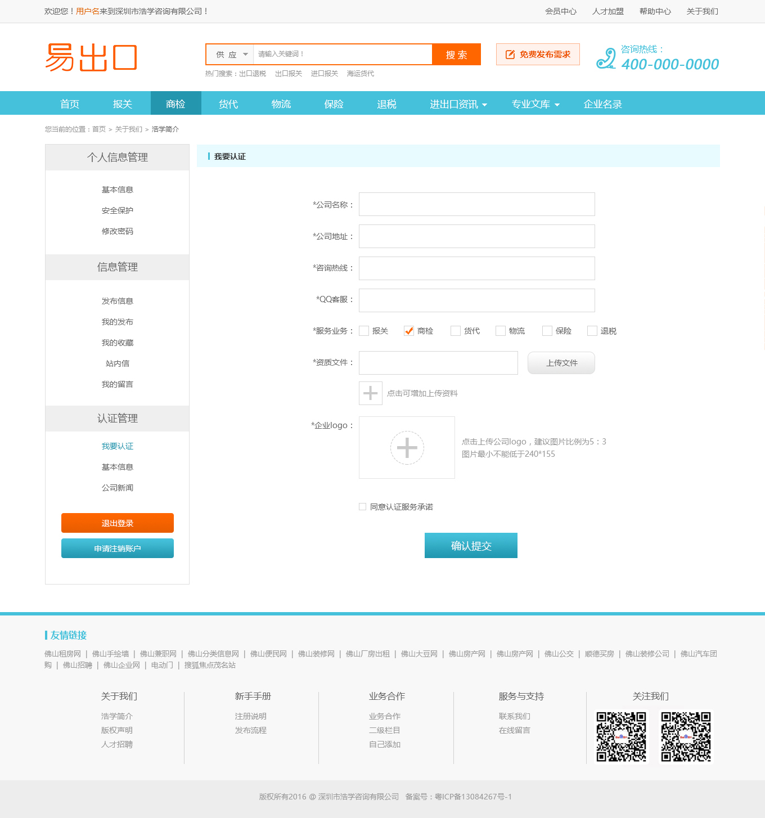Open sidebar 公司新闻 item
This screenshot has width=765, height=818.
(x=118, y=488)
